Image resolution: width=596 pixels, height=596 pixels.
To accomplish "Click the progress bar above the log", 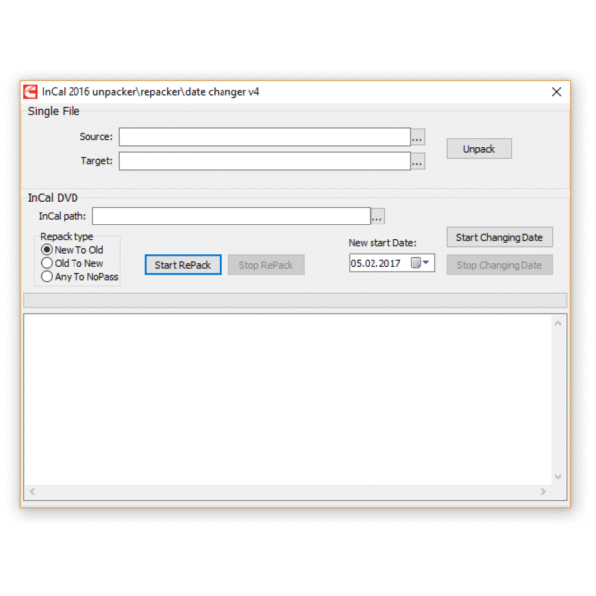I will coord(295,300).
